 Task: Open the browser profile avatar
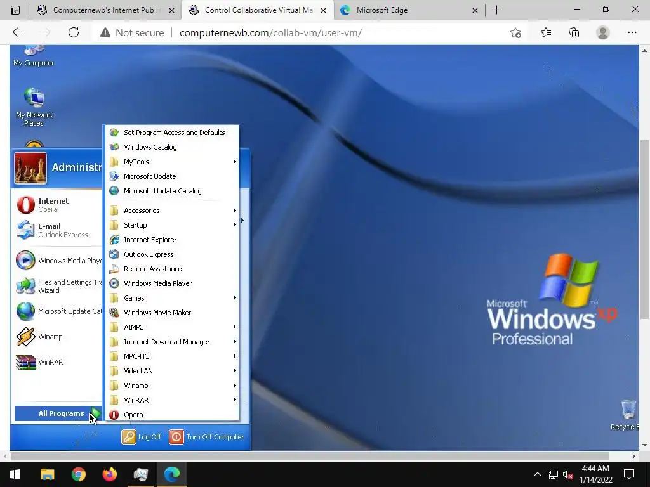[603, 32]
